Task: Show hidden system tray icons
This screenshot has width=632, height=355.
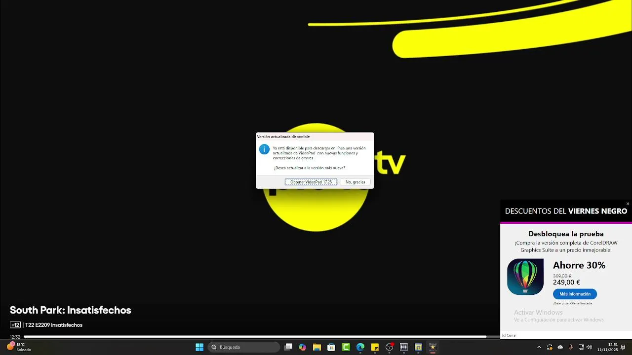Action: (x=539, y=347)
